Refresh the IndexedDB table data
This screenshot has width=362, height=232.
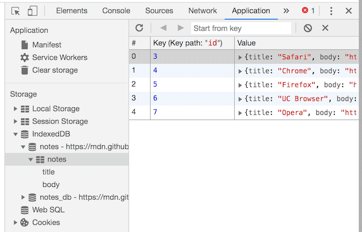click(x=139, y=28)
